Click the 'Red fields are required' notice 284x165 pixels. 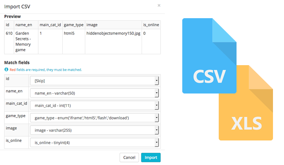click(x=46, y=70)
